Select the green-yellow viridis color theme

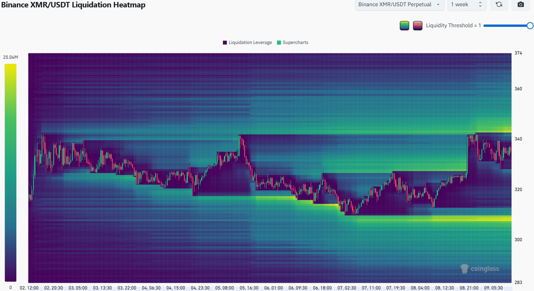click(x=404, y=26)
